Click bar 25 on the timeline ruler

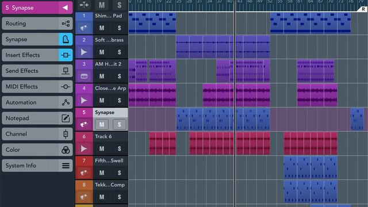tap(179, 2)
